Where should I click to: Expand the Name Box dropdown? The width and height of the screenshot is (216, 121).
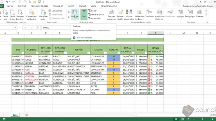click(15, 27)
